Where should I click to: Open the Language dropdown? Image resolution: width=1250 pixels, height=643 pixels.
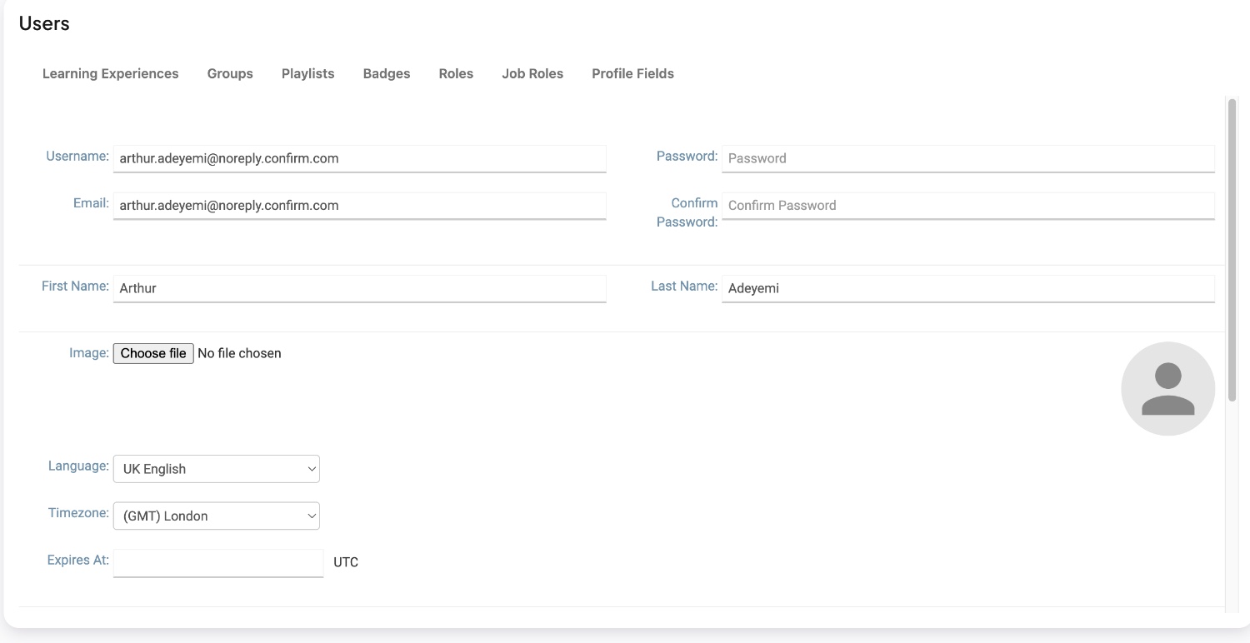(217, 469)
